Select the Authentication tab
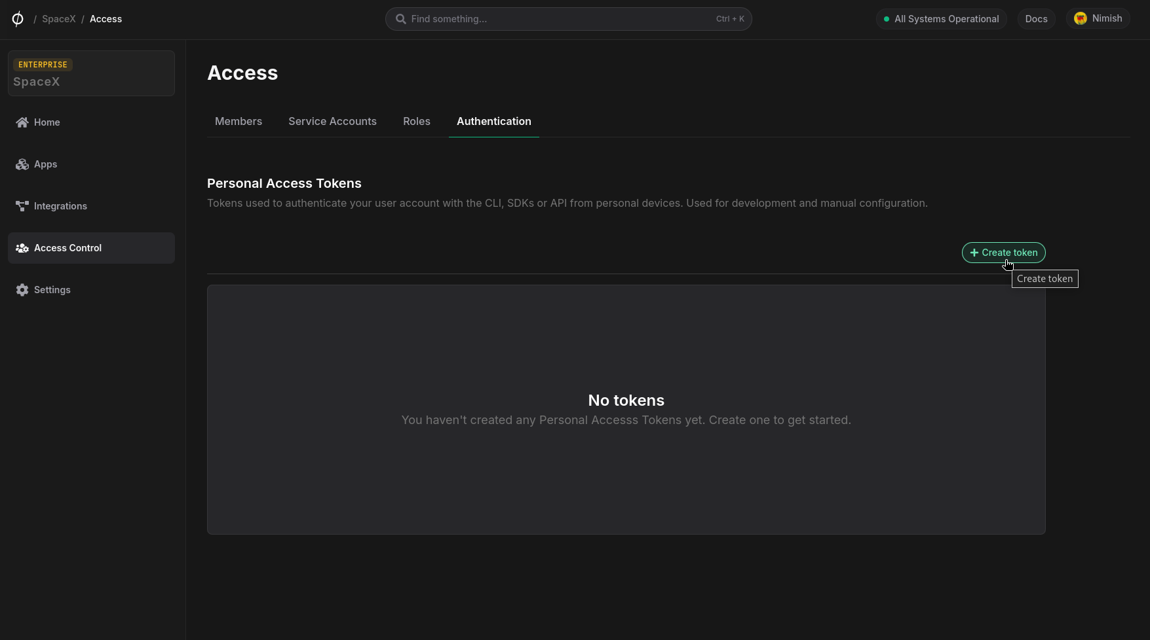 pos(494,121)
